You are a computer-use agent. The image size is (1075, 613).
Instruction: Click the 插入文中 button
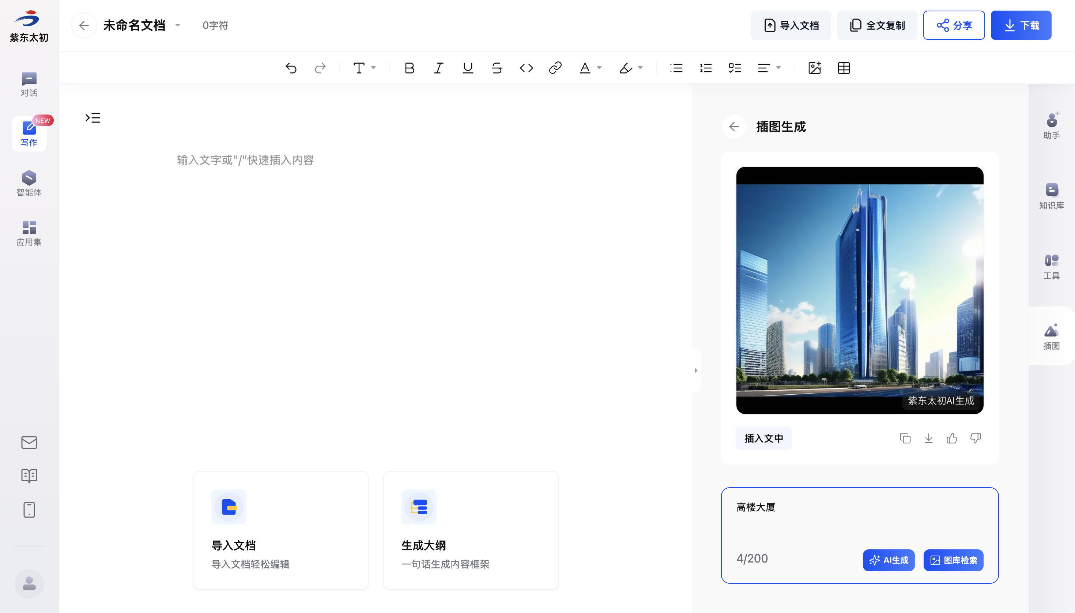click(763, 438)
